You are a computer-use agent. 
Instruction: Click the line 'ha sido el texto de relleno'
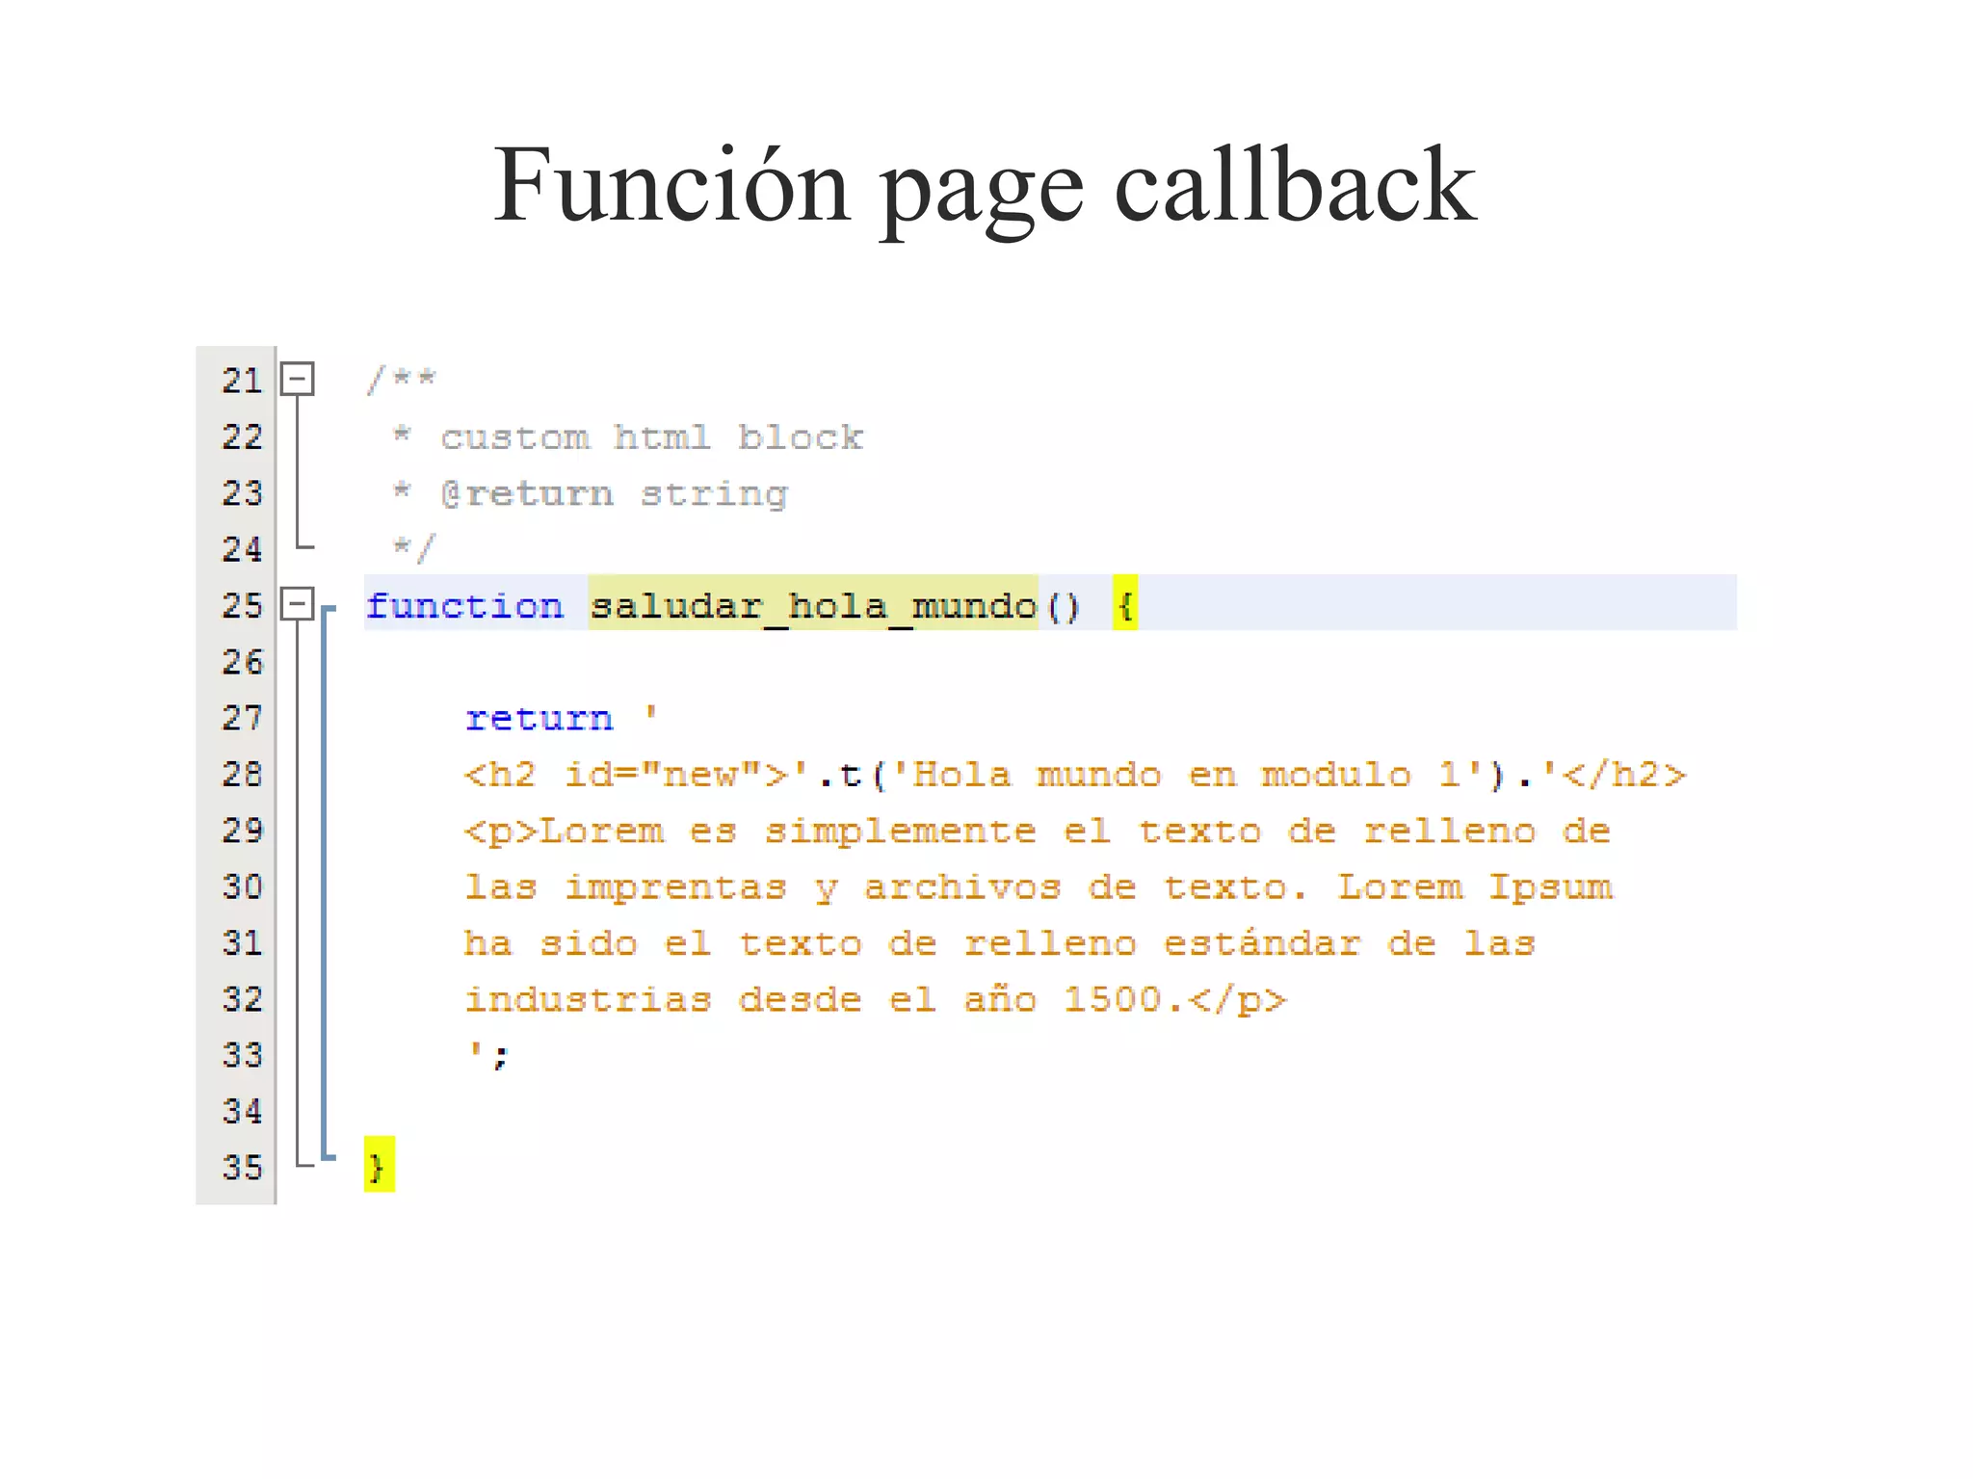click(x=999, y=943)
